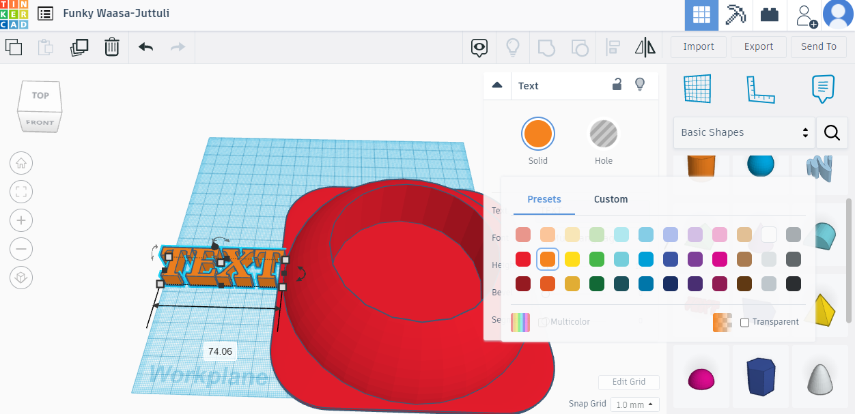
Task: Open the Mirror tool
Action: point(645,47)
